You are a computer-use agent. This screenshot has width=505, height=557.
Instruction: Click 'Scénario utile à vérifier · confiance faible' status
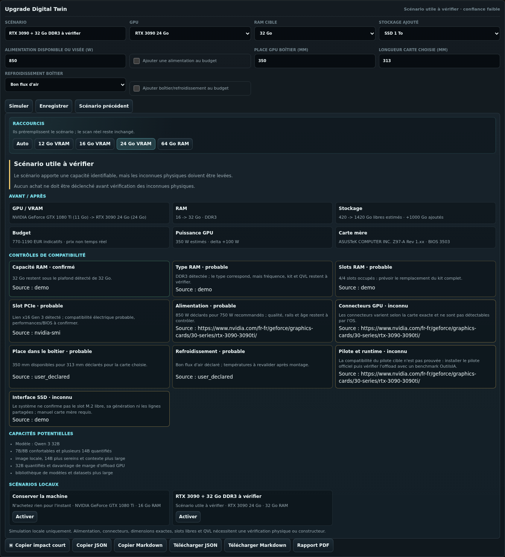(452, 9)
